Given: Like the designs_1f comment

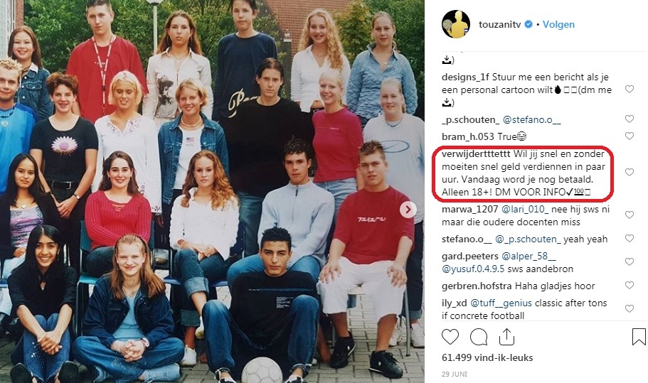Looking at the screenshot, I should coord(629,89).
